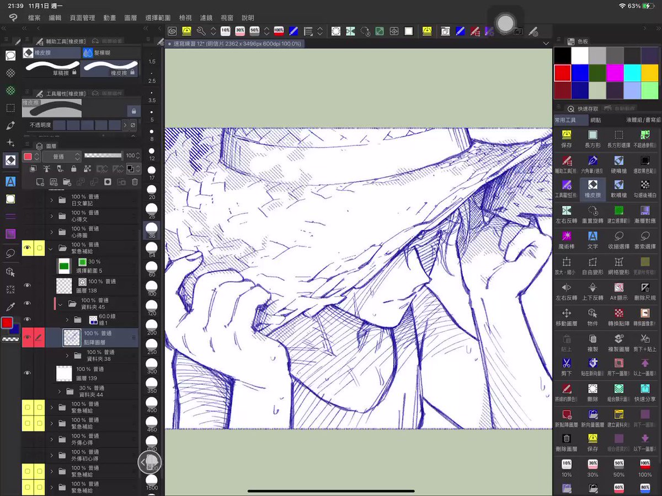Expand the 心得圖 folder
Viewport: 662px width, 496px height.
tap(52, 232)
